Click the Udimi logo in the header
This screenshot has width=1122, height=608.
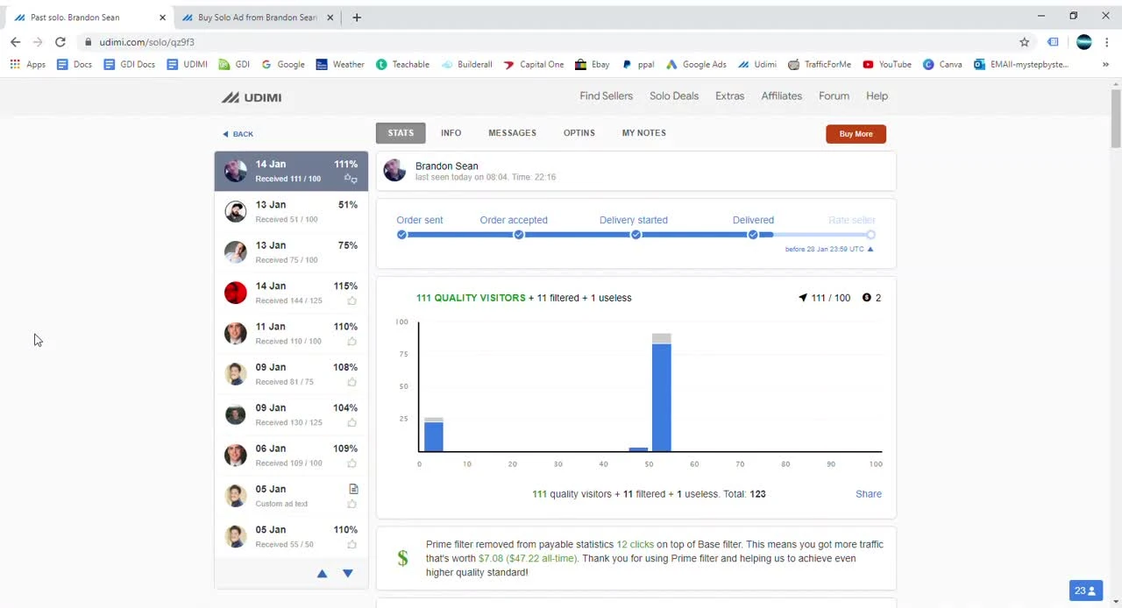(x=252, y=97)
